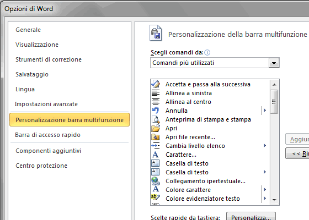
Task: Click the Carattere letter A icon
Action: [x=155, y=155]
